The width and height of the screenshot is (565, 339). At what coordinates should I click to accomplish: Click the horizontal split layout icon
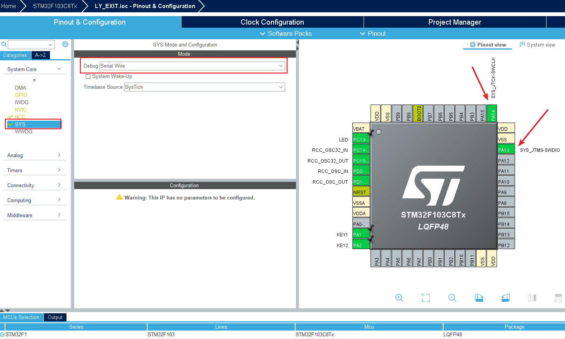coord(558,298)
